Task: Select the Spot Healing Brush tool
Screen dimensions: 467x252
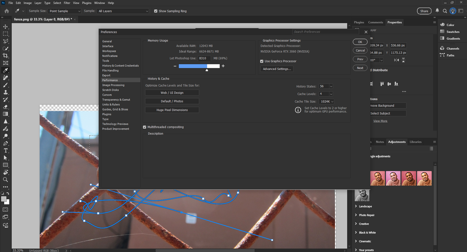Action: [5, 77]
